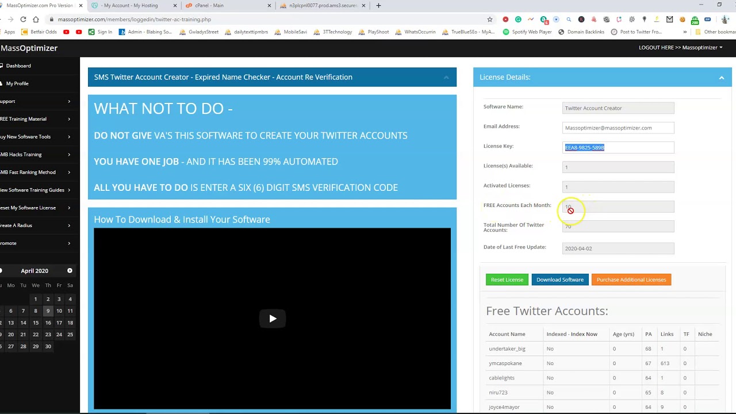Screen dimensions: 736x414
Task: Open the Other bookmarks folder
Action: pyautogui.click(x=715, y=32)
